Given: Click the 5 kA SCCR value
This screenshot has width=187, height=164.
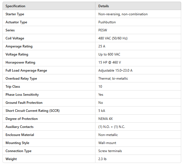Looking at the screenshot, I should pos(102,111).
